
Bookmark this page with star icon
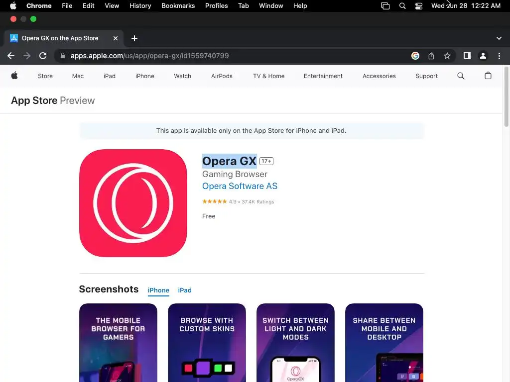447,56
